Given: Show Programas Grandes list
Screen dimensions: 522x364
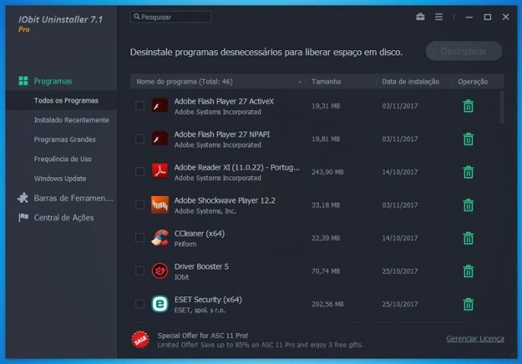Looking at the screenshot, I should (x=64, y=139).
